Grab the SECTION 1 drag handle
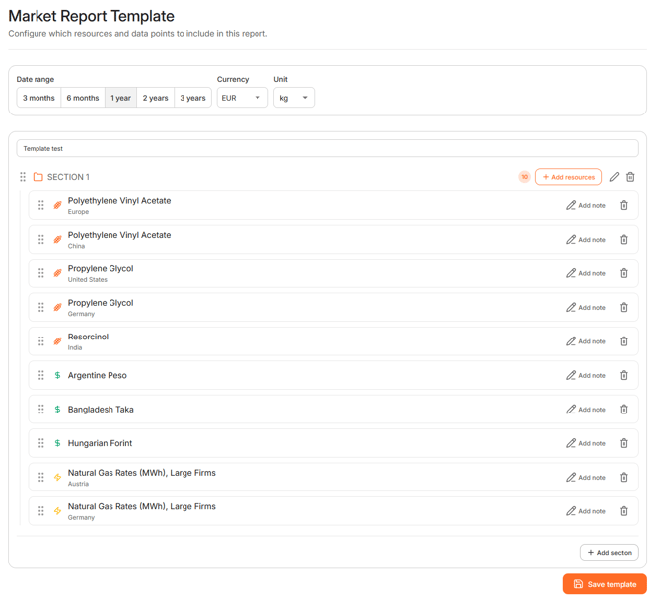 23,177
